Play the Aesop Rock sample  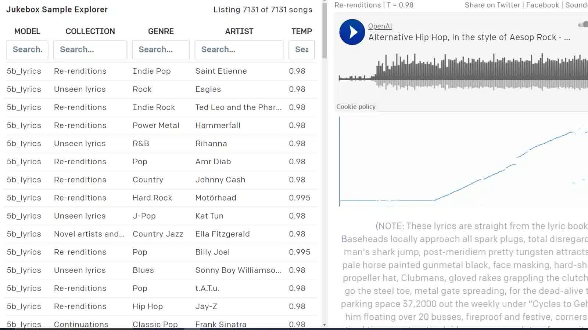pyautogui.click(x=352, y=32)
